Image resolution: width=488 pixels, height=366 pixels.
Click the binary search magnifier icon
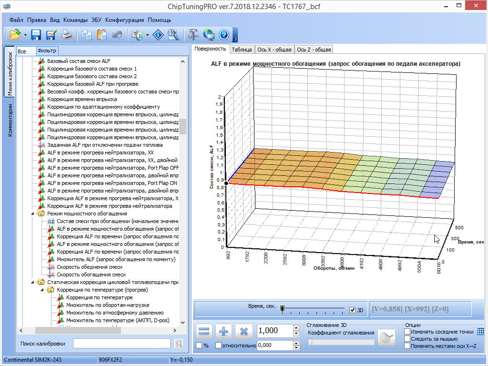coord(173,34)
